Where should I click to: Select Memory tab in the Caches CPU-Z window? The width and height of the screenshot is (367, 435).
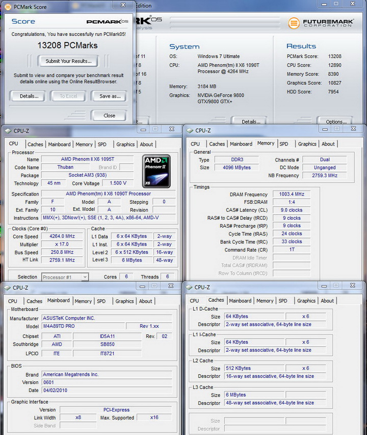tap(265, 301)
